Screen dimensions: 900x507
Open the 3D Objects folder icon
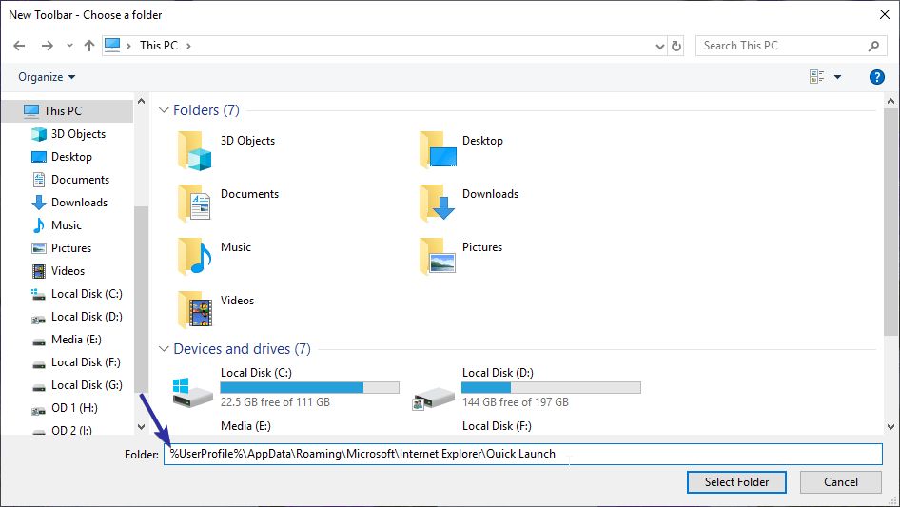click(195, 150)
